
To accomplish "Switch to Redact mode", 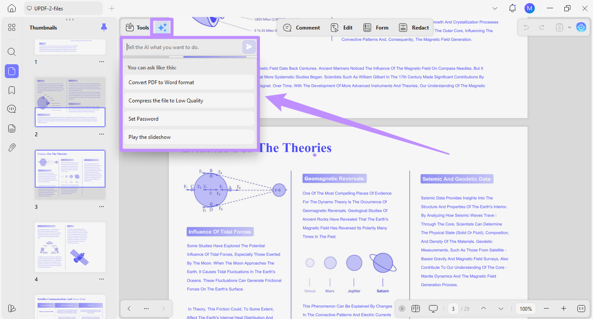I will (414, 27).
